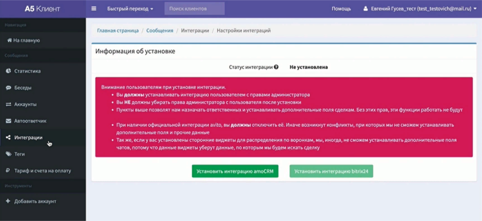
Task: Click the hamburger menu icon in top bar
Action: tap(94, 8)
